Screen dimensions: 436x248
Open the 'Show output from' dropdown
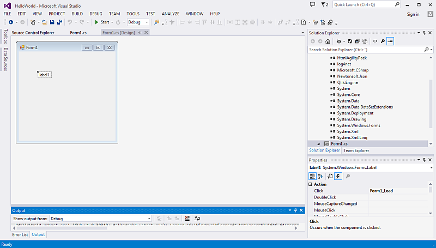point(100,219)
